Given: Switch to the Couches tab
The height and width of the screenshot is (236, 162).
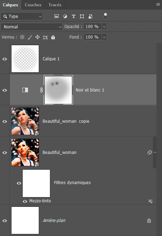Looking at the screenshot, I should click(x=33, y=5).
